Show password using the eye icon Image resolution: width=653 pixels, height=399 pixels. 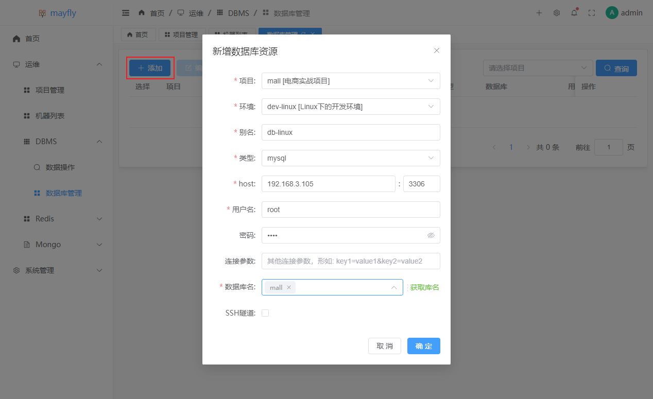(x=431, y=235)
